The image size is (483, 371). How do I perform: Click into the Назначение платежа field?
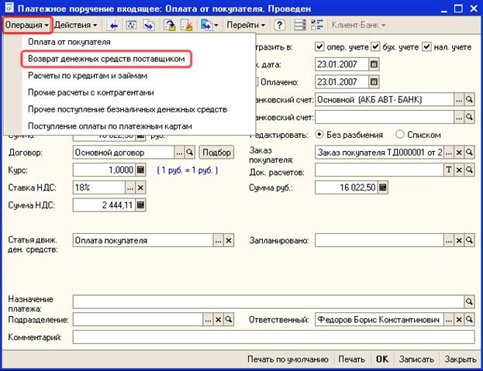[268, 302]
